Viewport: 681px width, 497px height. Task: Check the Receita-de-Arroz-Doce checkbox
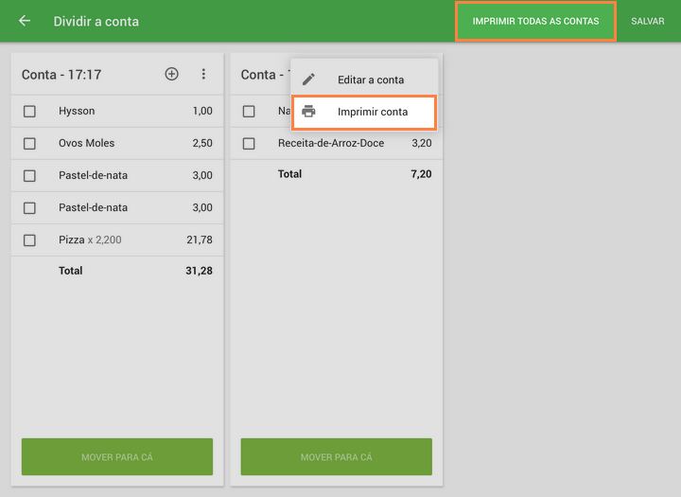click(249, 144)
